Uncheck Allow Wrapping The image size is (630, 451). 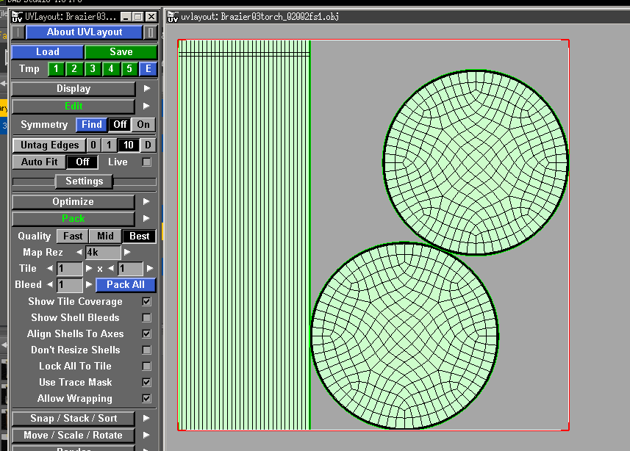click(146, 398)
